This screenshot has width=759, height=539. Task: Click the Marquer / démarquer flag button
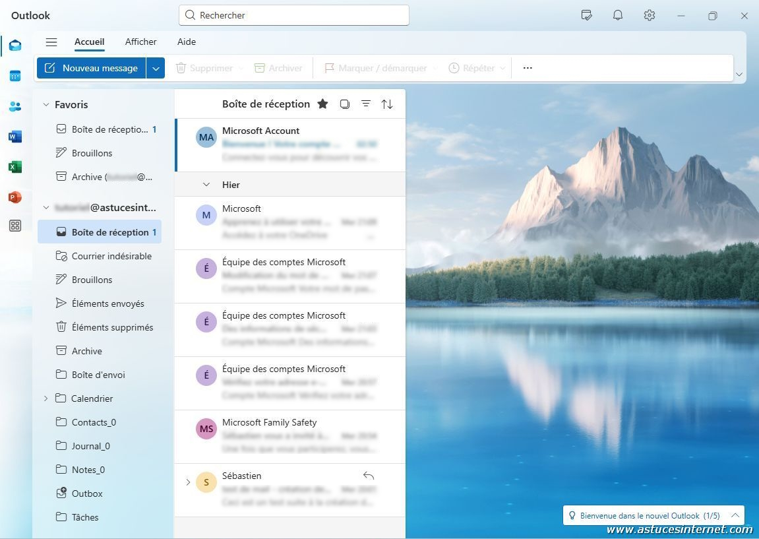point(376,68)
